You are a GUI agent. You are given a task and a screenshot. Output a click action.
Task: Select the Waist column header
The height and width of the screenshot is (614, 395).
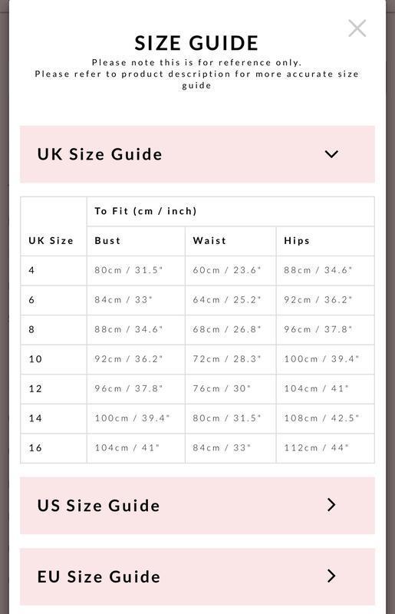tap(209, 241)
